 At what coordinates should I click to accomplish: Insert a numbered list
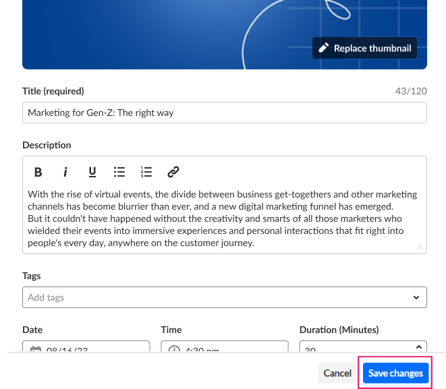pos(146,172)
